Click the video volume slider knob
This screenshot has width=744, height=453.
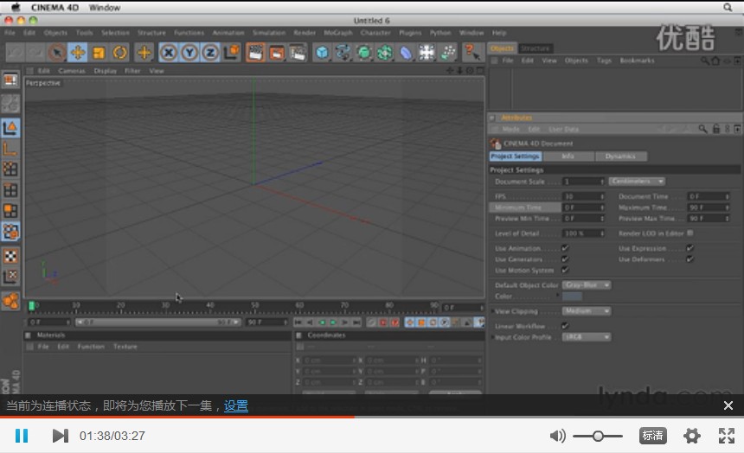click(598, 436)
